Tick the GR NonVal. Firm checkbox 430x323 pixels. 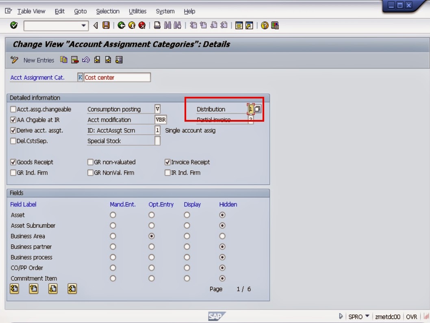click(x=90, y=172)
